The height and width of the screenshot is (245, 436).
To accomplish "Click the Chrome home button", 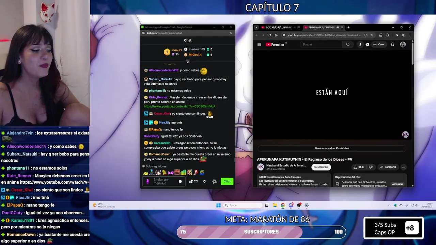I will (276, 35).
